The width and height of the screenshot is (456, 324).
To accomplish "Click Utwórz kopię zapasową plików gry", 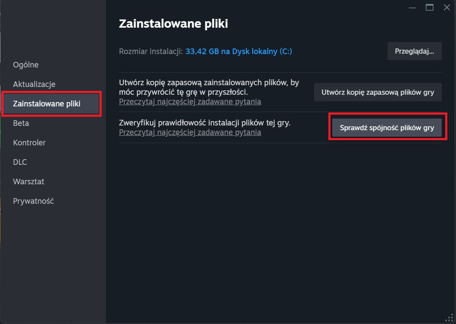I will coord(378,92).
